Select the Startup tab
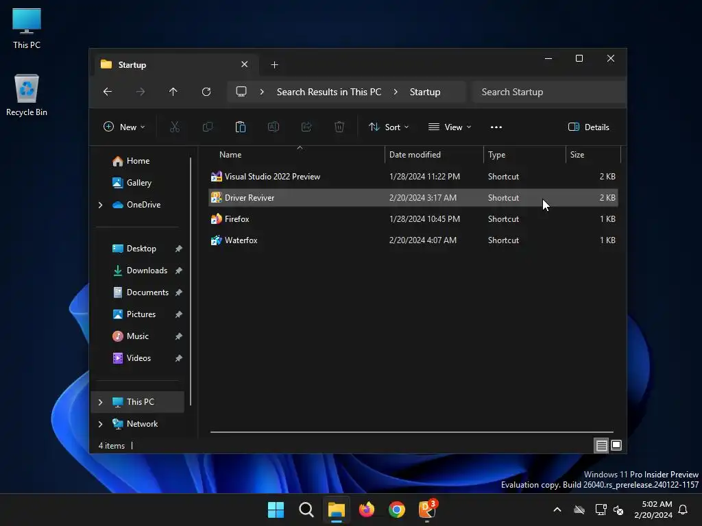The height and width of the screenshot is (526, 702). [x=175, y=65]
